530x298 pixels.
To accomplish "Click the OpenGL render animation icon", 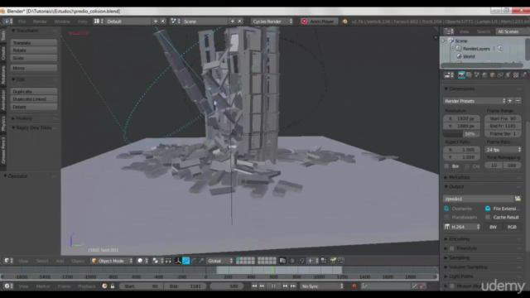I will coord(340,261).
